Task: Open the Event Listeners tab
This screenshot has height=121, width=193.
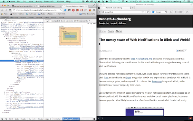Action: tap(67, 21)
